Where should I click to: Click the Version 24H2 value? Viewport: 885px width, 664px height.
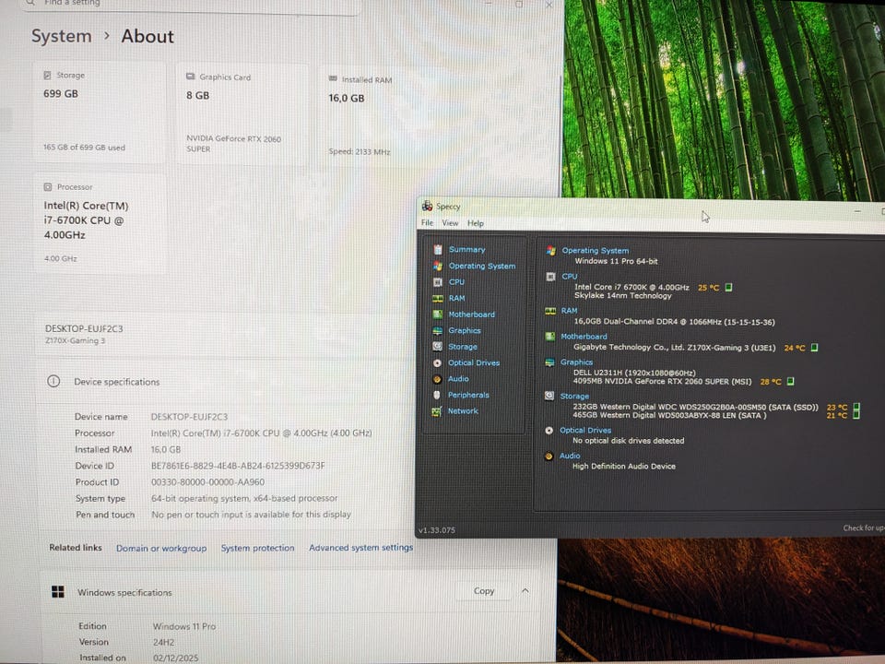[x=163, y=642]
